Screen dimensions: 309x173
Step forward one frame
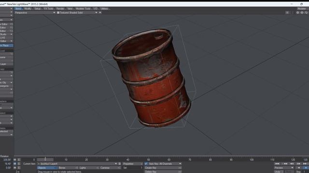pyautogui.click(x=298, y=164)
